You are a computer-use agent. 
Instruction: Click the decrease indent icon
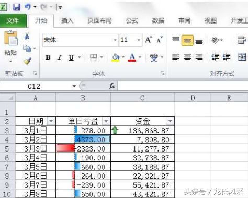[x=215, y=57]
